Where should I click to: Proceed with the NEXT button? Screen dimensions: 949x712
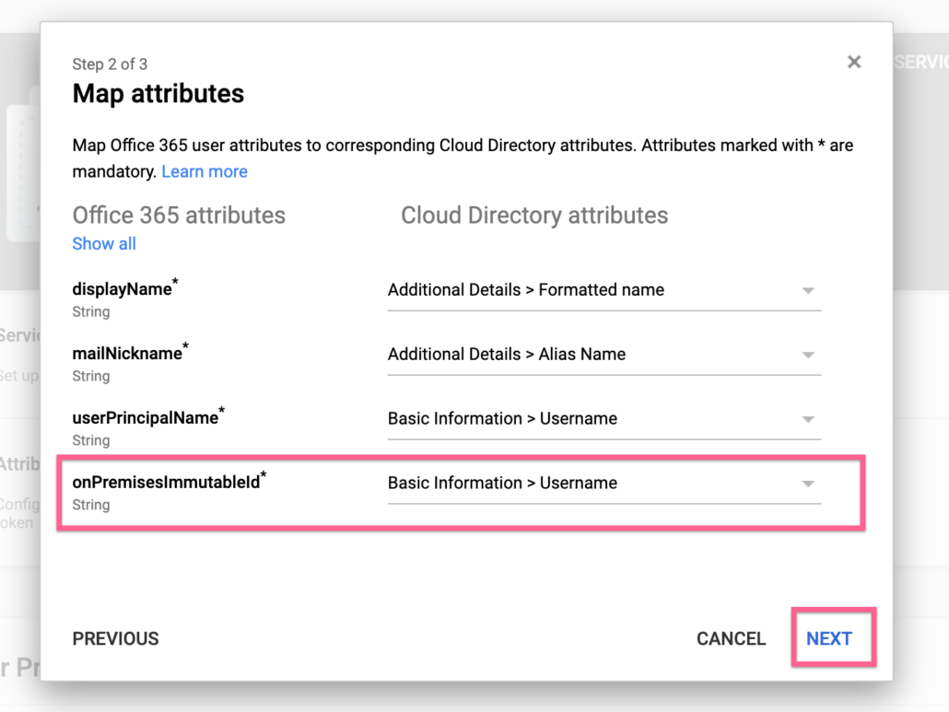[829, 639]
